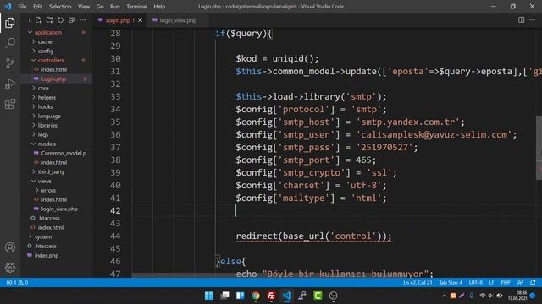Open editor More Actions ellipsis
The height and width of the screenshot is (304, 542).
[x=533, y=20]
